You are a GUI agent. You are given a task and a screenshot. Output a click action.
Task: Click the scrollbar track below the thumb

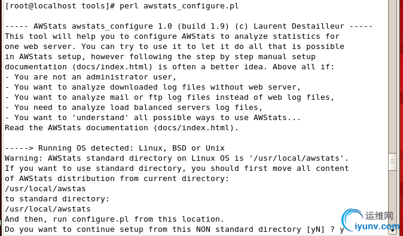tap(392, 199)
